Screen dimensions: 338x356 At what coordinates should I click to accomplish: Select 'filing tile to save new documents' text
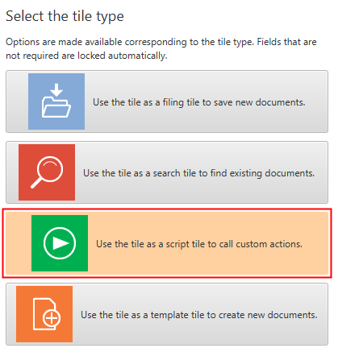(234, 102)
